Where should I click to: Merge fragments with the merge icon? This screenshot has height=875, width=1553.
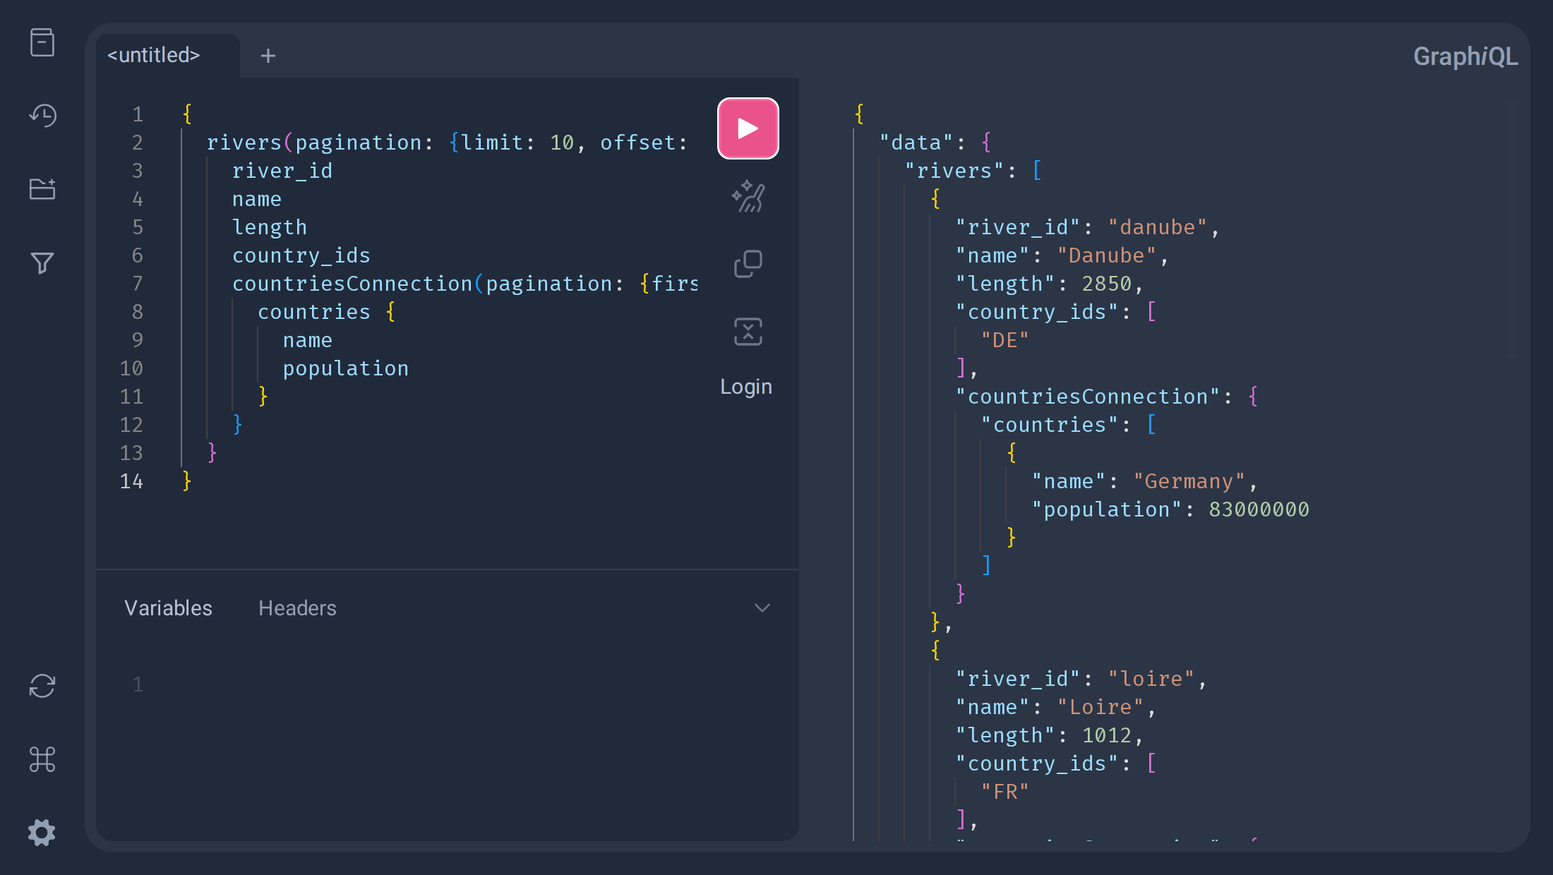748,332
